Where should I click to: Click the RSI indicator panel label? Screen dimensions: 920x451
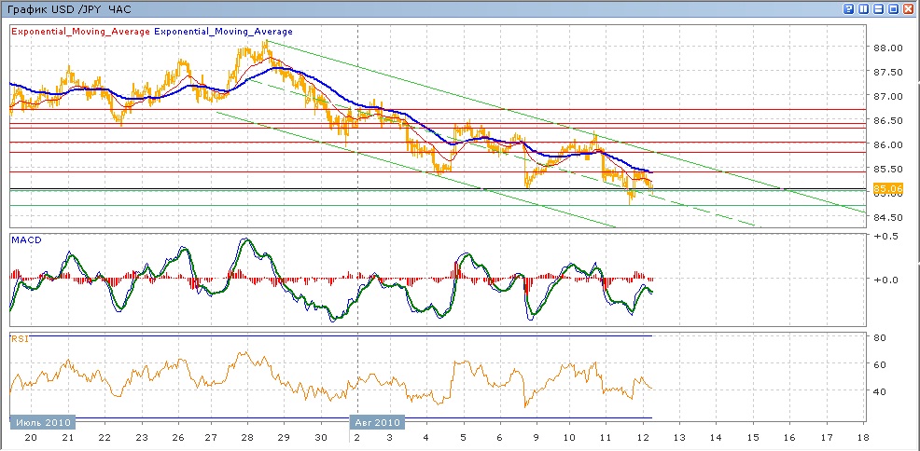coord(19,340)
